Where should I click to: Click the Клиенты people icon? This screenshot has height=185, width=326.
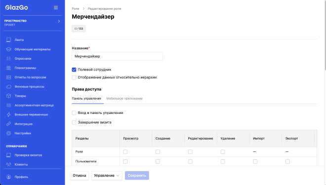coord(8,164)
